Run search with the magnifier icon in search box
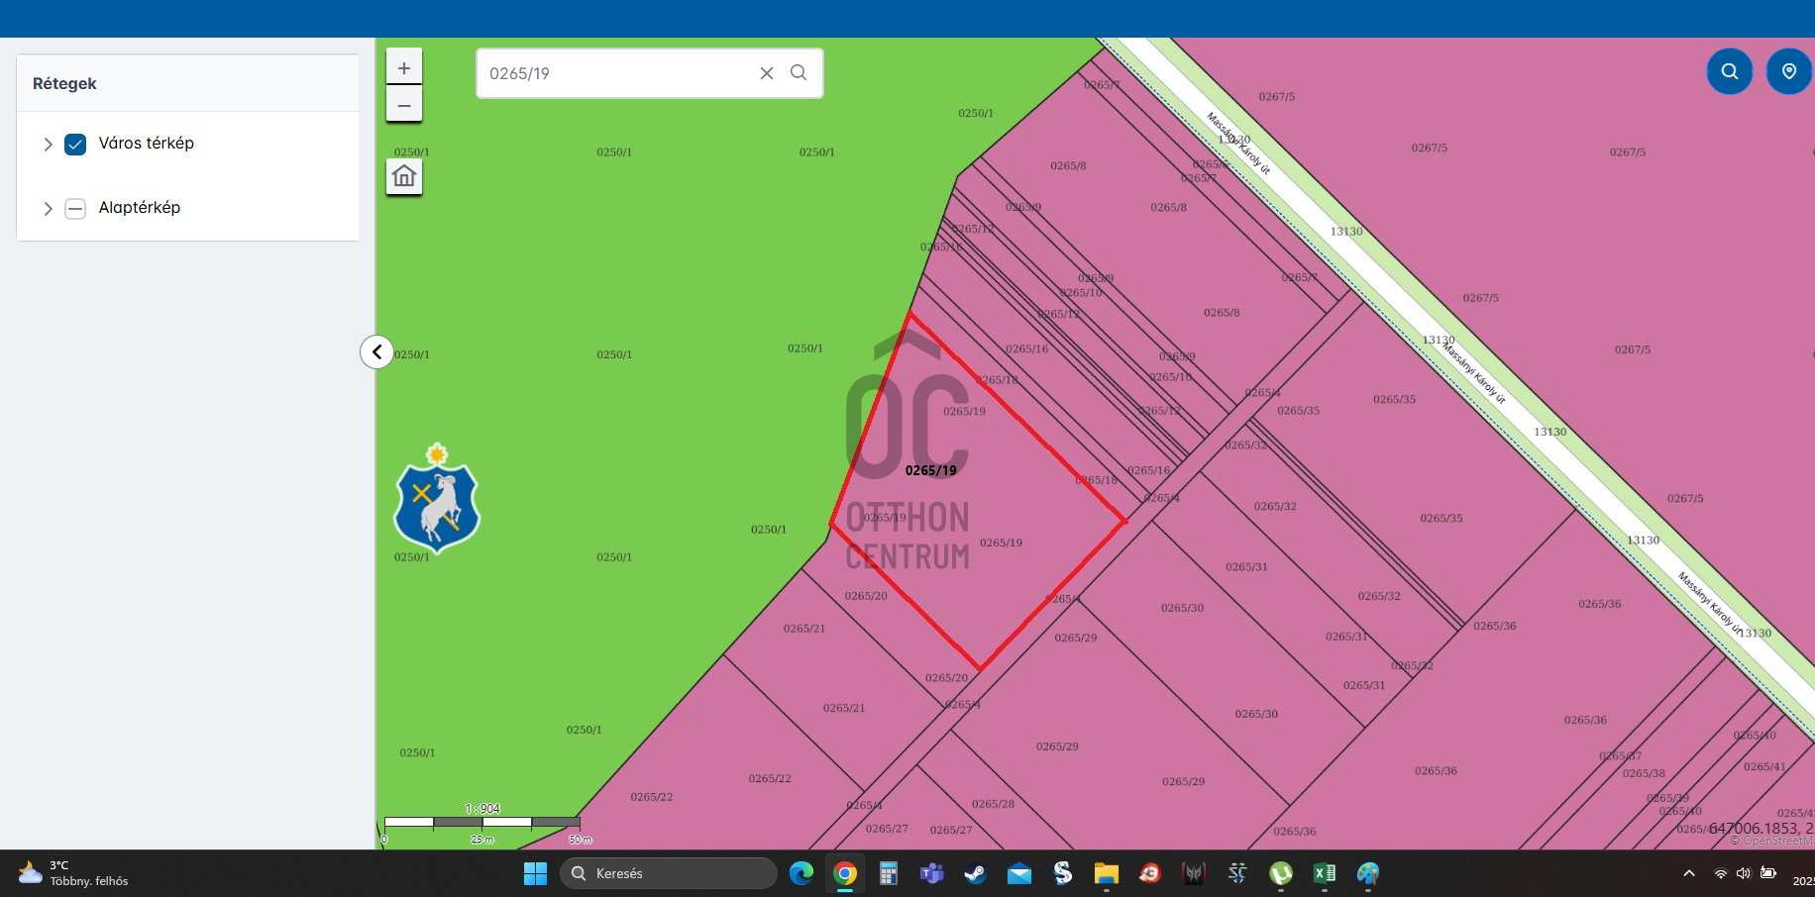1815x897 pixels. pos(799,73)
